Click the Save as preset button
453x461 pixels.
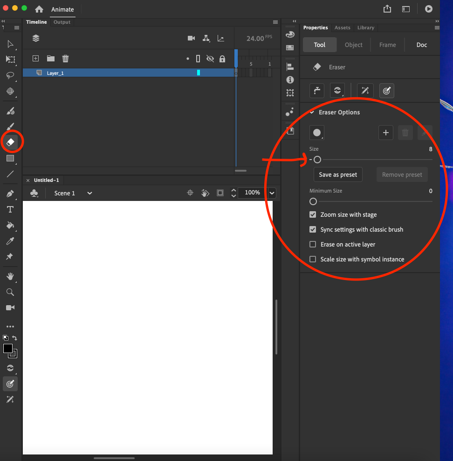[x=337, y=174]
